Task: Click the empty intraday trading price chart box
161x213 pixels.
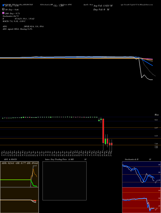Action: [x=64, y=181]
